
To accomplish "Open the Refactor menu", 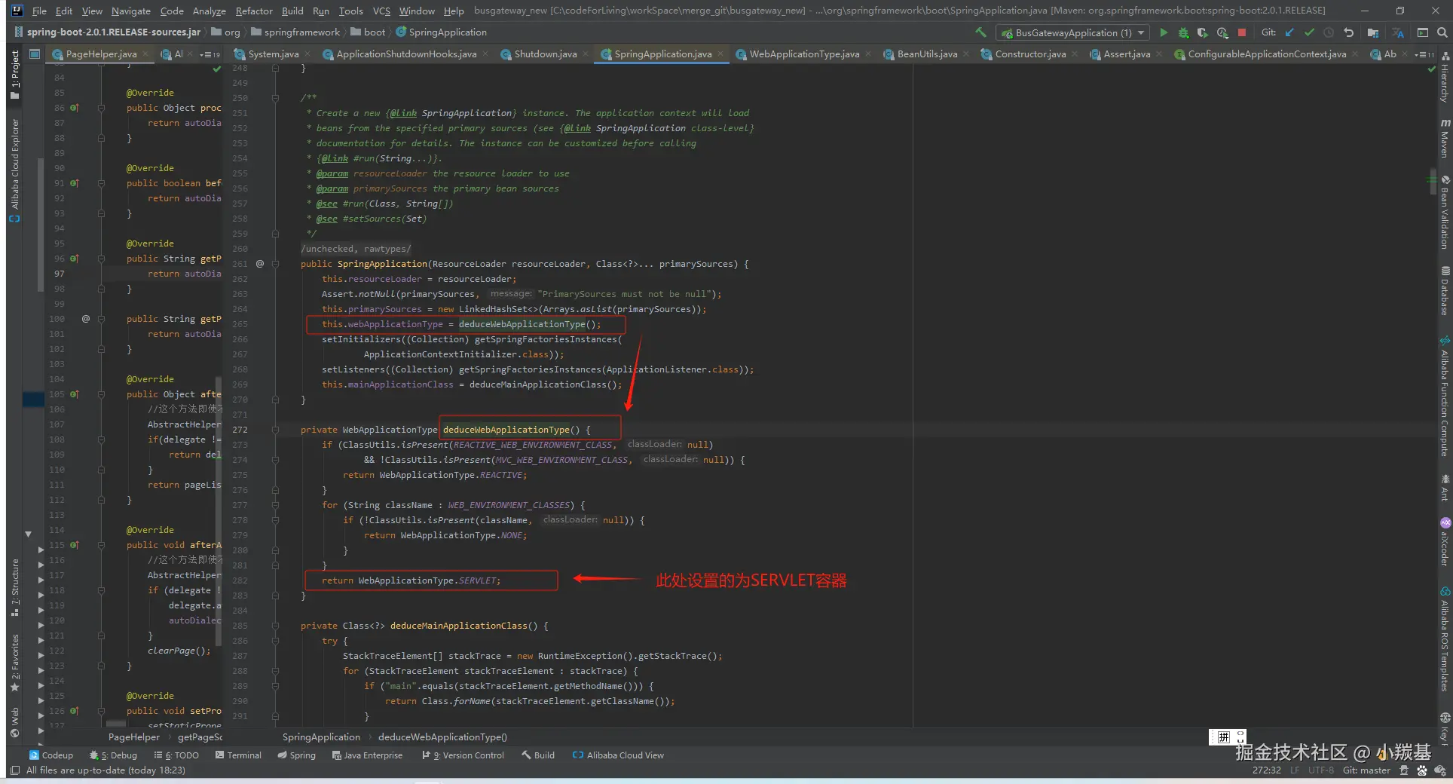I will pos(254,11).
